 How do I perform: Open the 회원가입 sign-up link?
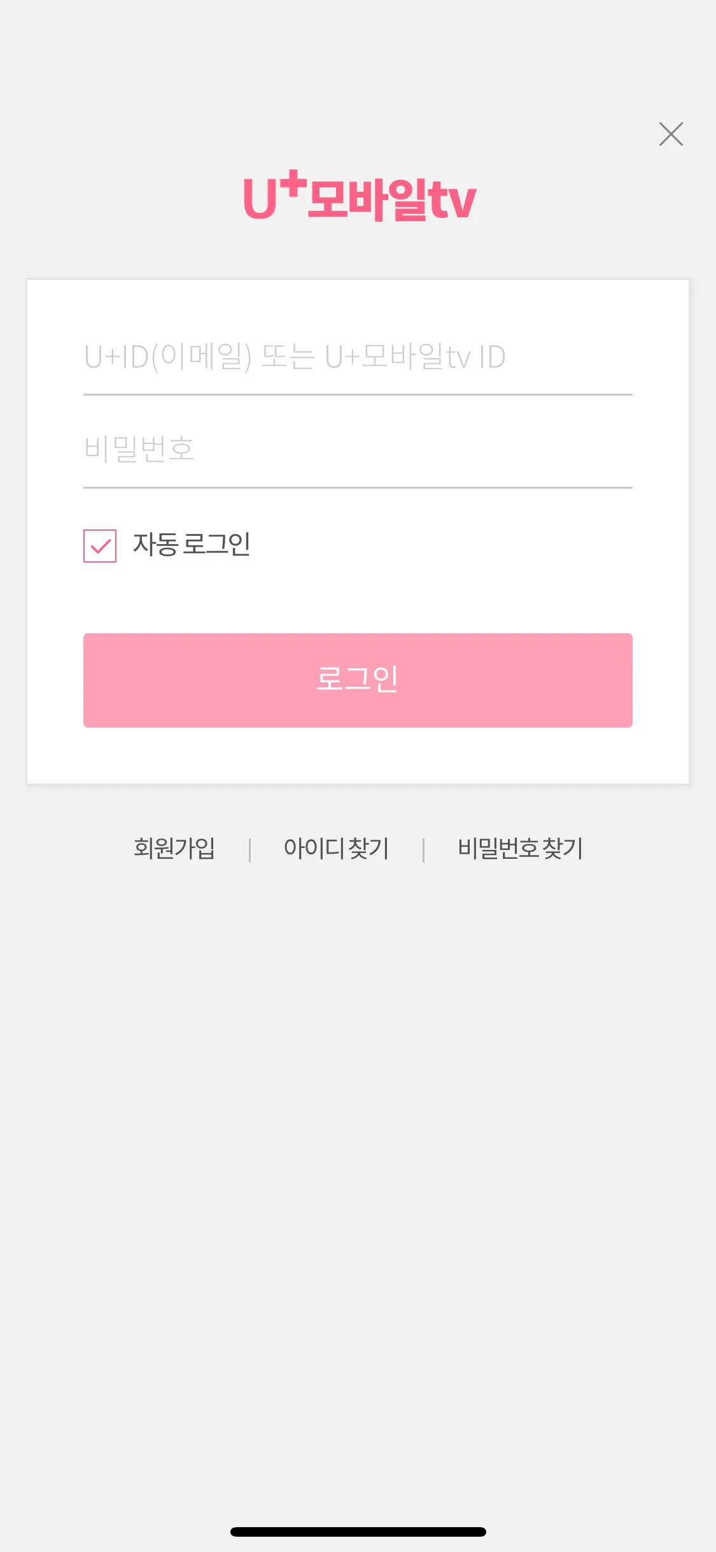(x=174, y=848)
